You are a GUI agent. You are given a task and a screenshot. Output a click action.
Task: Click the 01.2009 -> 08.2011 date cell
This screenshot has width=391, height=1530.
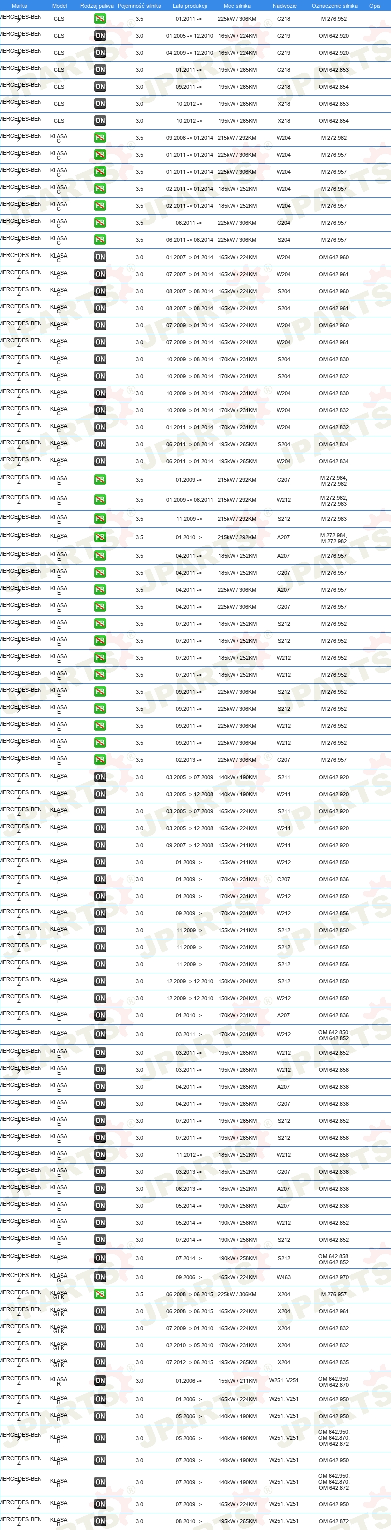[189, 500]
